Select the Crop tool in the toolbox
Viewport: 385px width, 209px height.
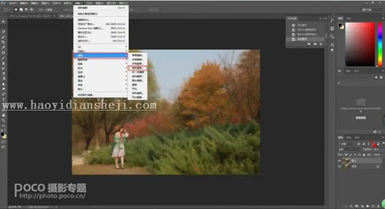[3, 42]
